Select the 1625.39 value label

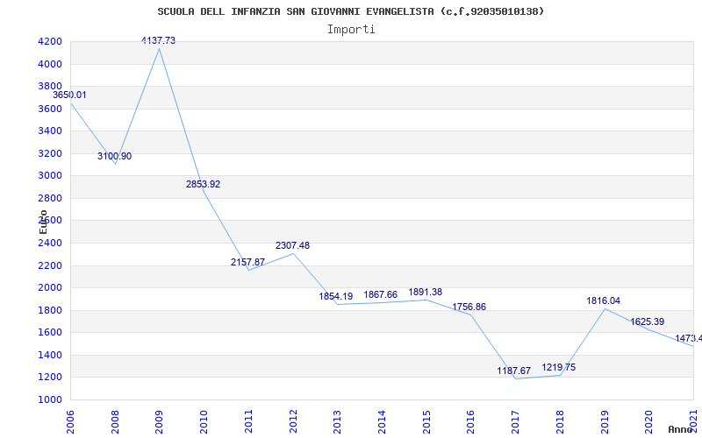[x=648, y=321]
